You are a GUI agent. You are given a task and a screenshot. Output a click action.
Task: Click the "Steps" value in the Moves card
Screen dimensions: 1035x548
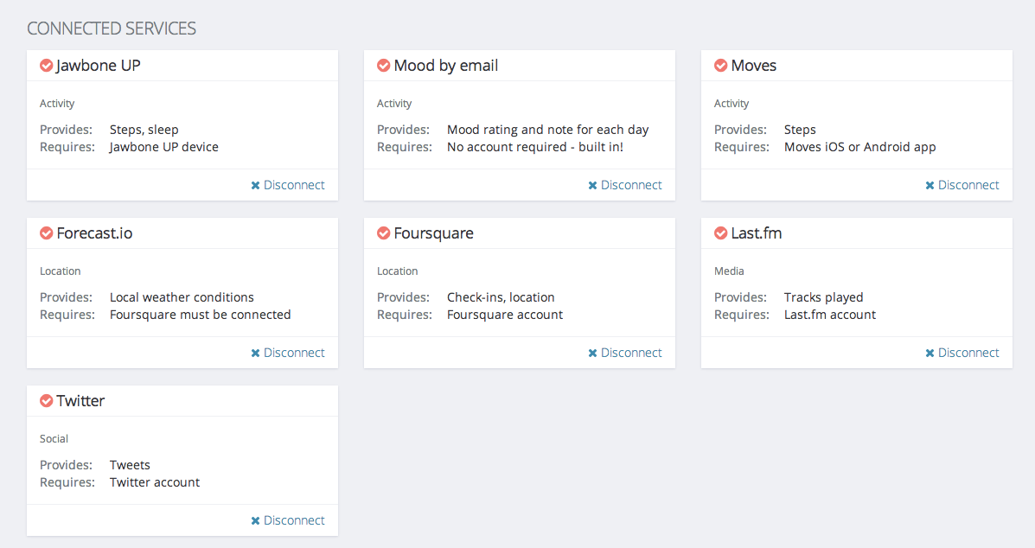point(800,130)
